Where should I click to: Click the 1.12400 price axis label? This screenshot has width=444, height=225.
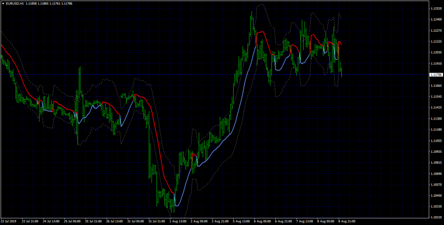436,19
